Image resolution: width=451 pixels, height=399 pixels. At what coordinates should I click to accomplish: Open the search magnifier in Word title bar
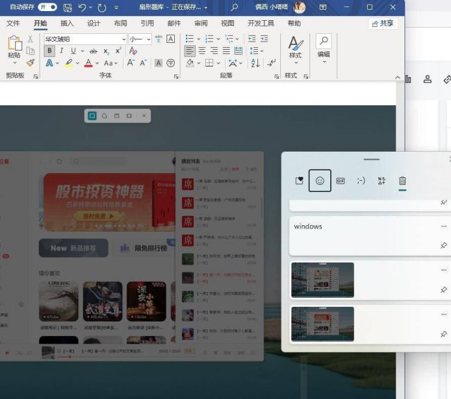coord(235,7)
